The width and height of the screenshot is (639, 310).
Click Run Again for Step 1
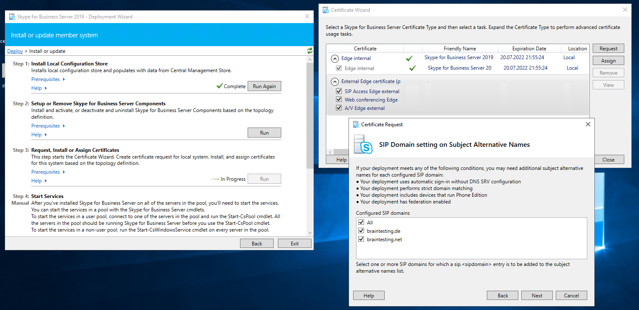pyautogui.click(x=264, y=86)
